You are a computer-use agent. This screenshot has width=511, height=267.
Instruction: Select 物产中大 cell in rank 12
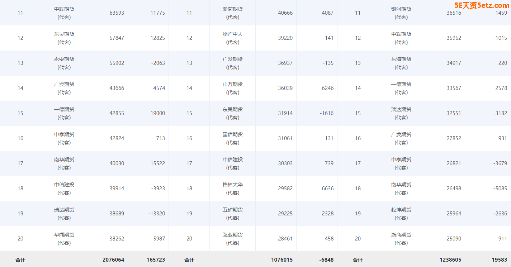tap(233, 38)
